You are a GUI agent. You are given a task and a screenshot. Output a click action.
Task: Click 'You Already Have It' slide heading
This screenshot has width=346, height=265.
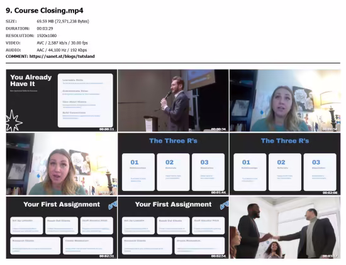tap(31, 80)
